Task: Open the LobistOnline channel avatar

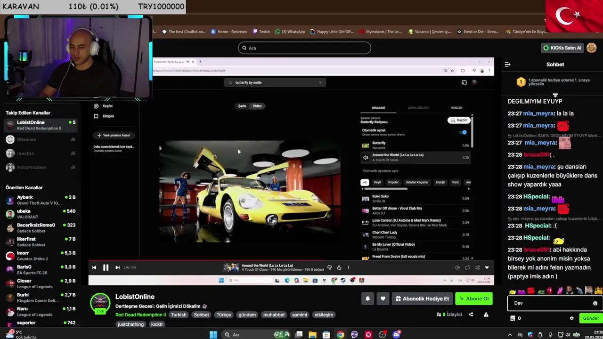Action: click(x=100, y=303)
